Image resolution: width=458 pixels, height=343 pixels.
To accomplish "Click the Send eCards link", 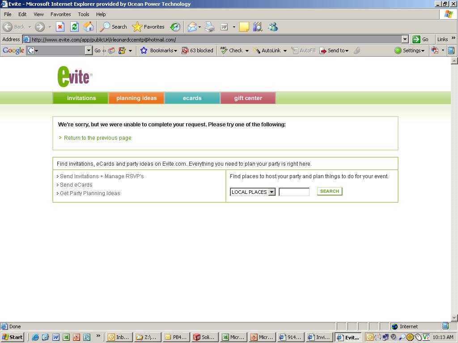I will [76, 185].
